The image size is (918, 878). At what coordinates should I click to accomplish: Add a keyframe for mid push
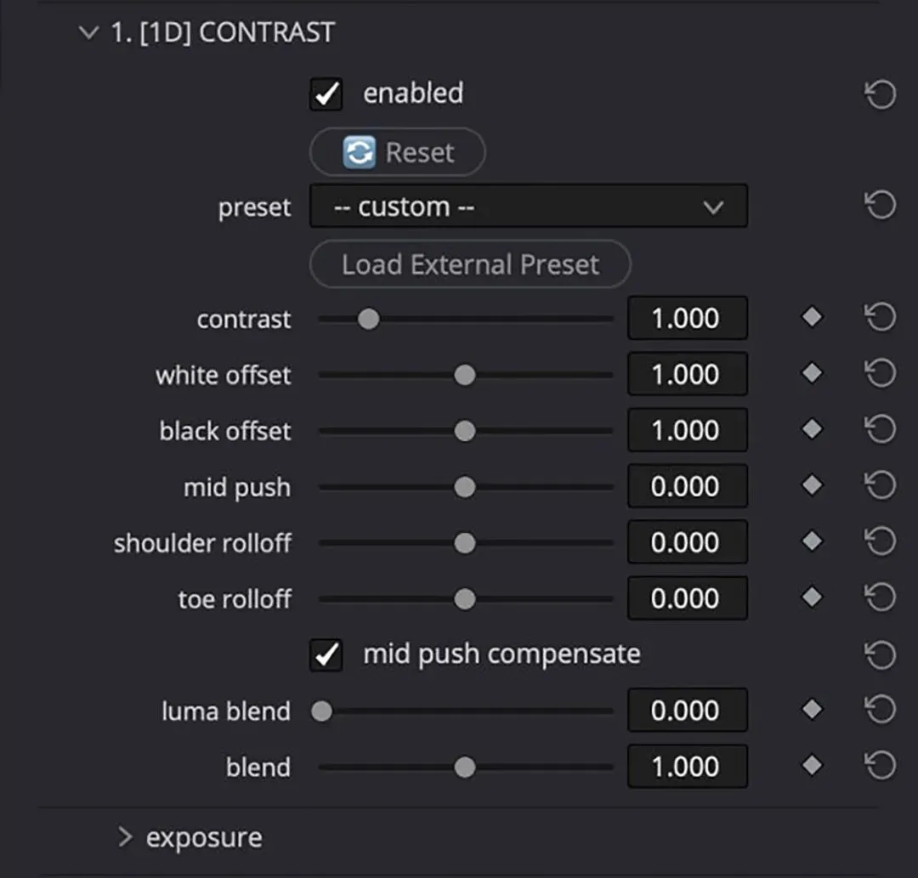coord(813,486)
